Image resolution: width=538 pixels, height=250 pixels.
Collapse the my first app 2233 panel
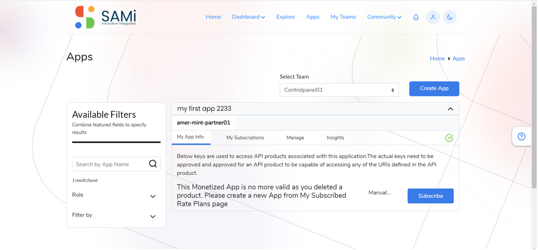(450, 109)
